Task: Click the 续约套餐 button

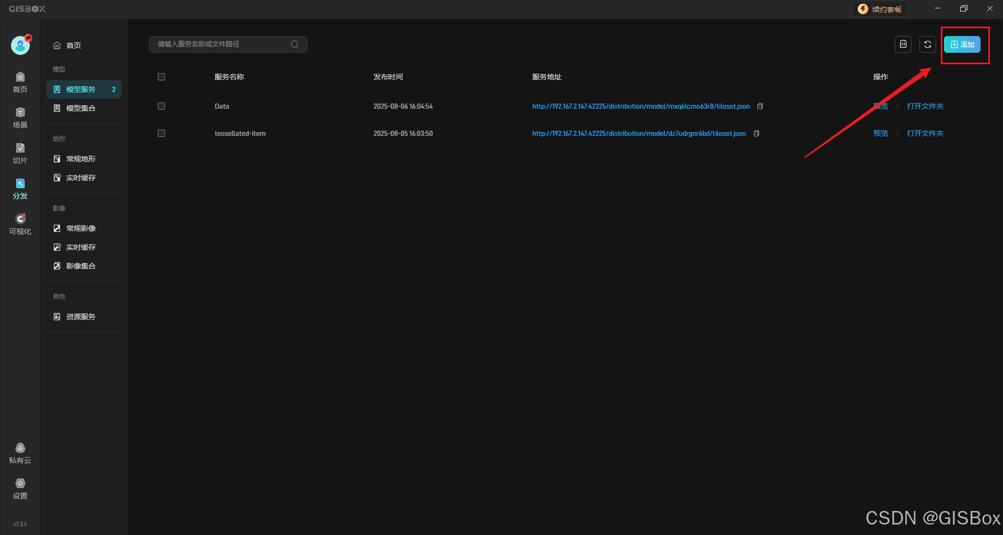Action: tap(880, 9)
